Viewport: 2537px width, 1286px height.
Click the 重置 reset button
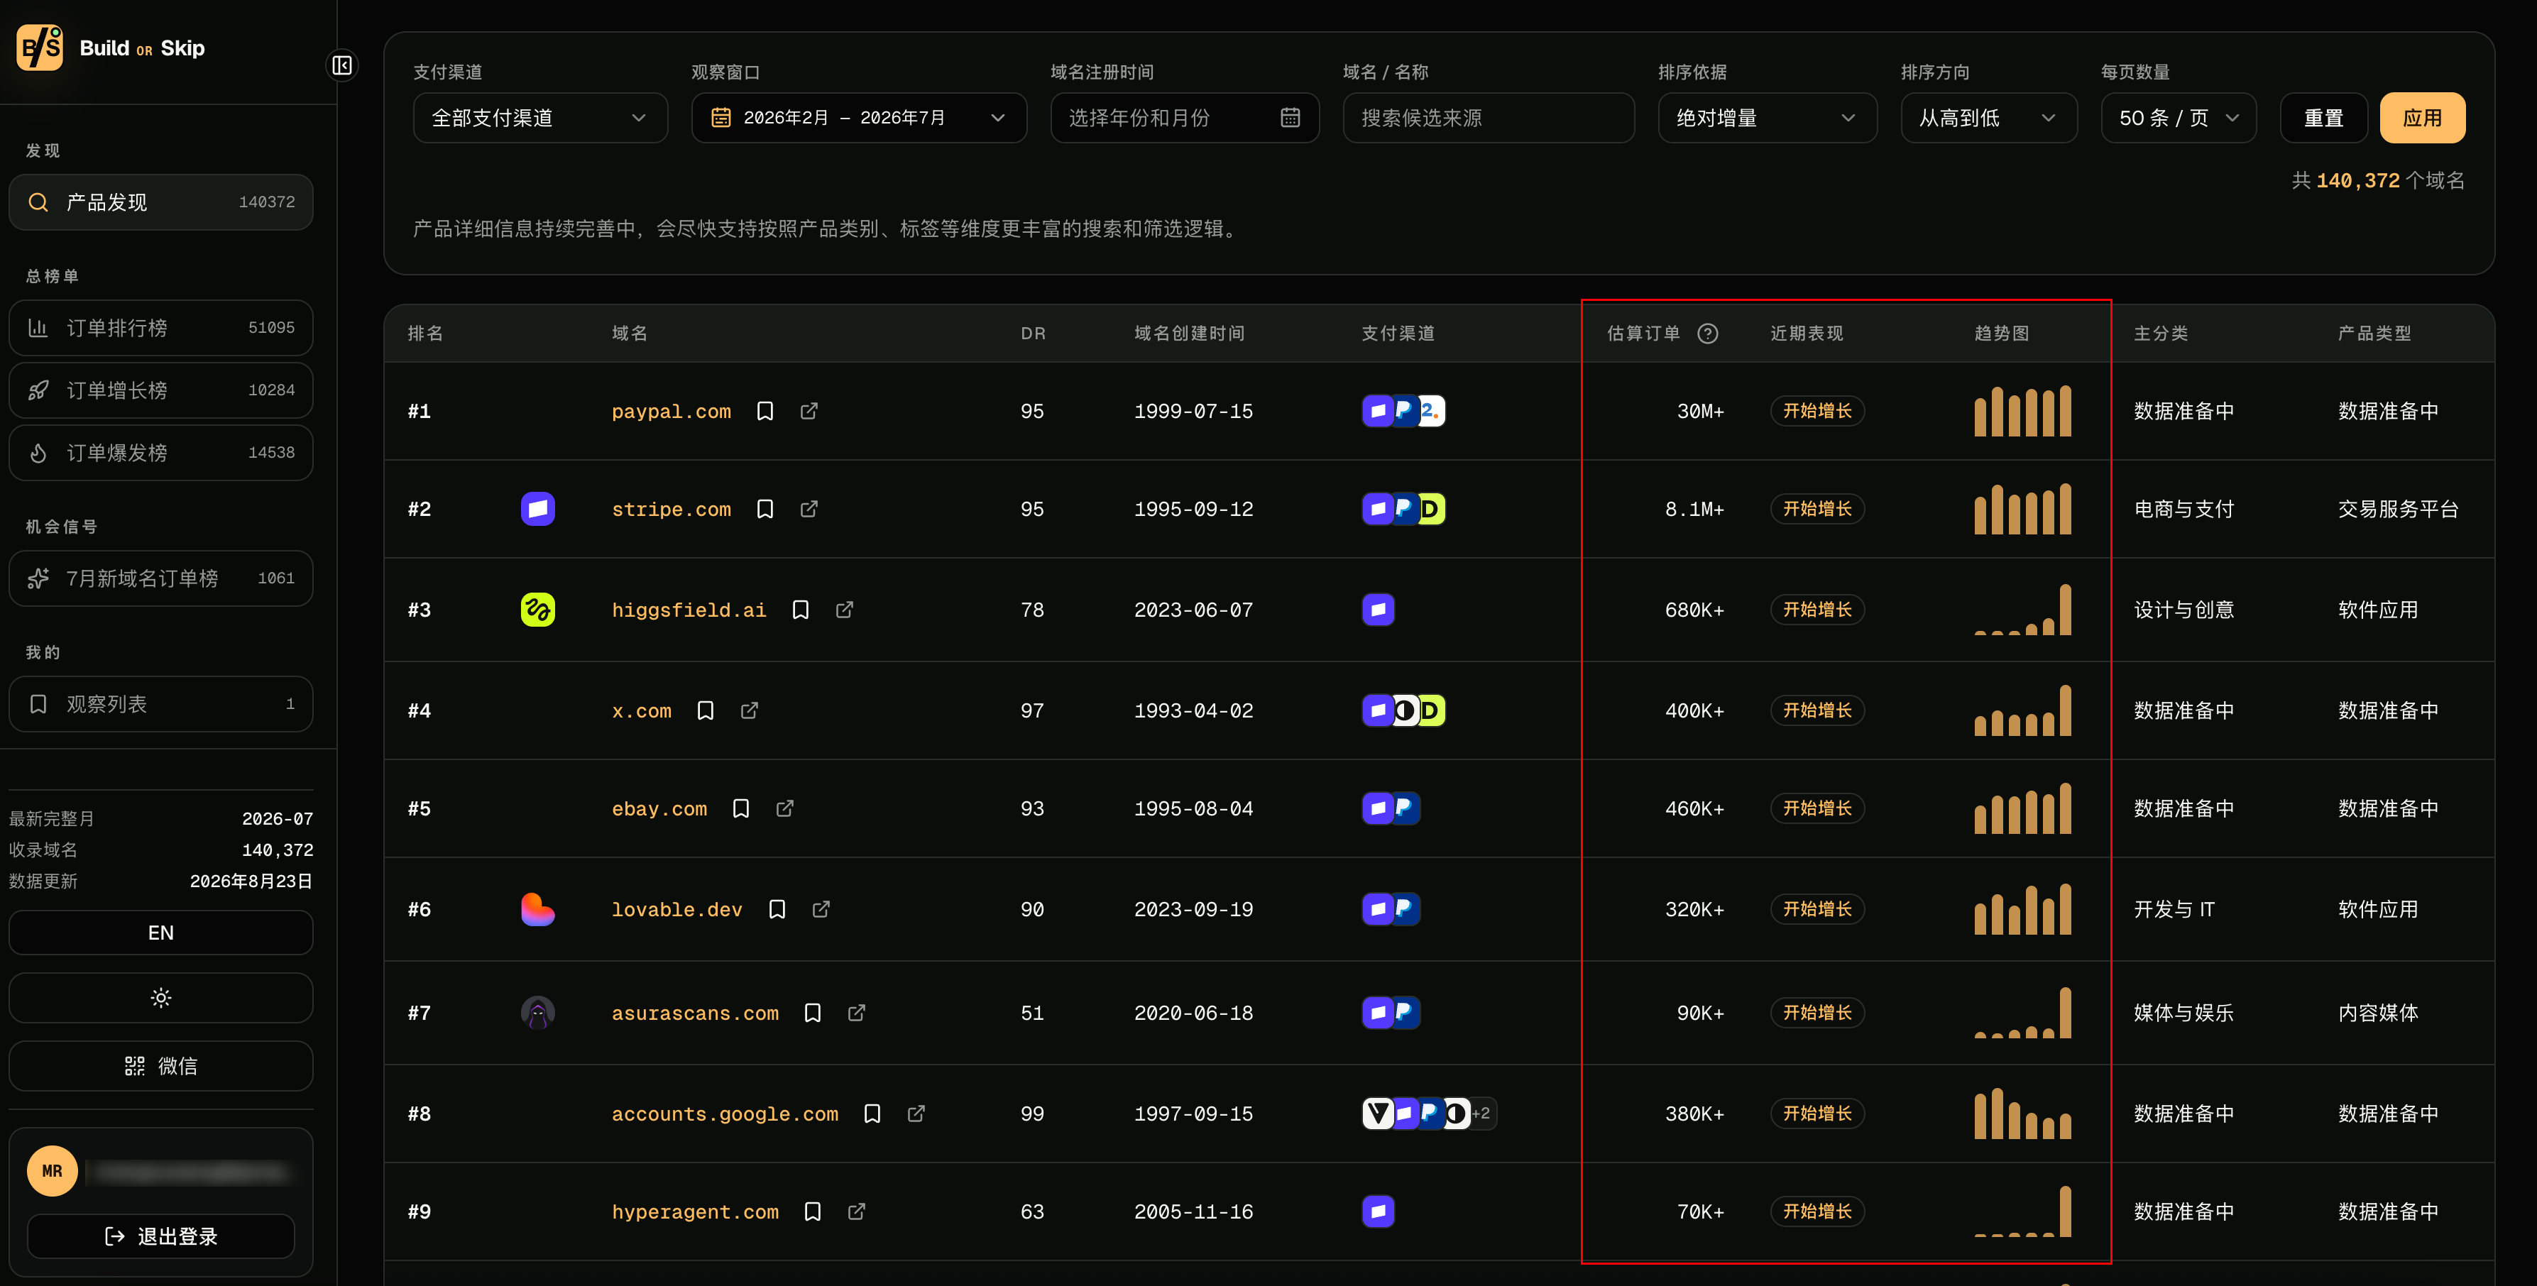[x=2324, y=118]
